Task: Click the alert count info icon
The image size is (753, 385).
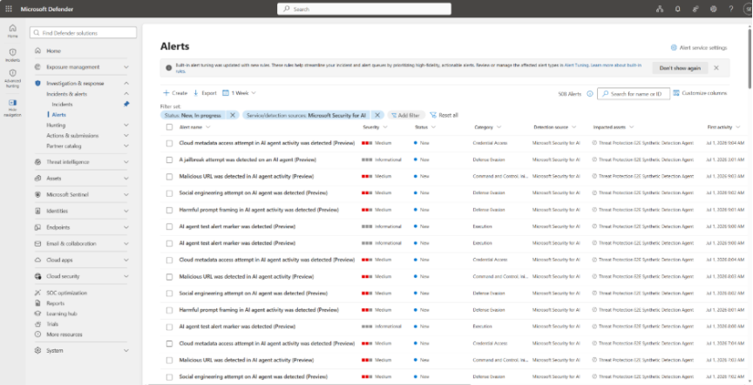Action: 590,93
